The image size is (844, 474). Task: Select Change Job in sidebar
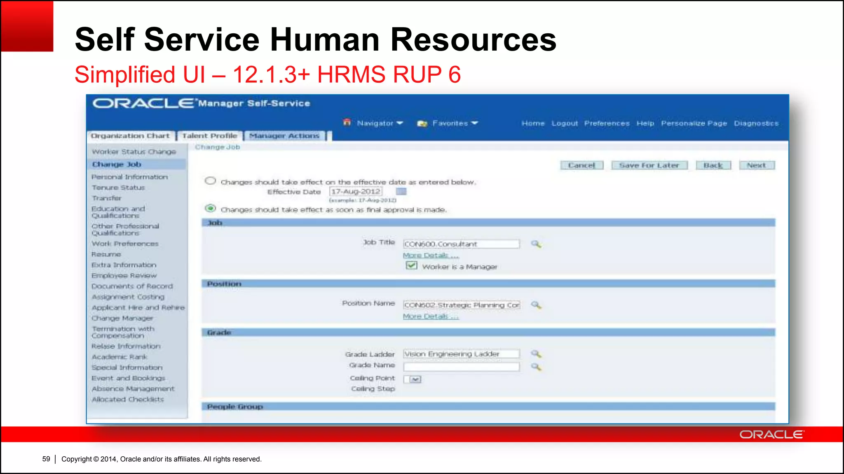click(x=117, y=164)
